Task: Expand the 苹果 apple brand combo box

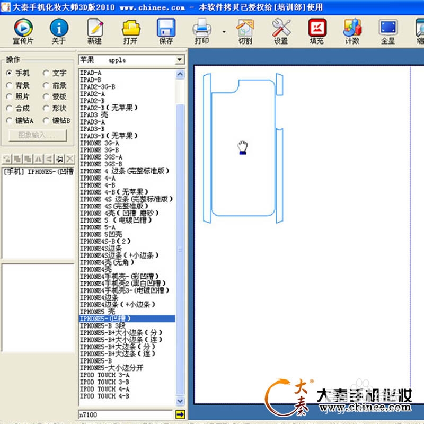Action: (179, 60)
